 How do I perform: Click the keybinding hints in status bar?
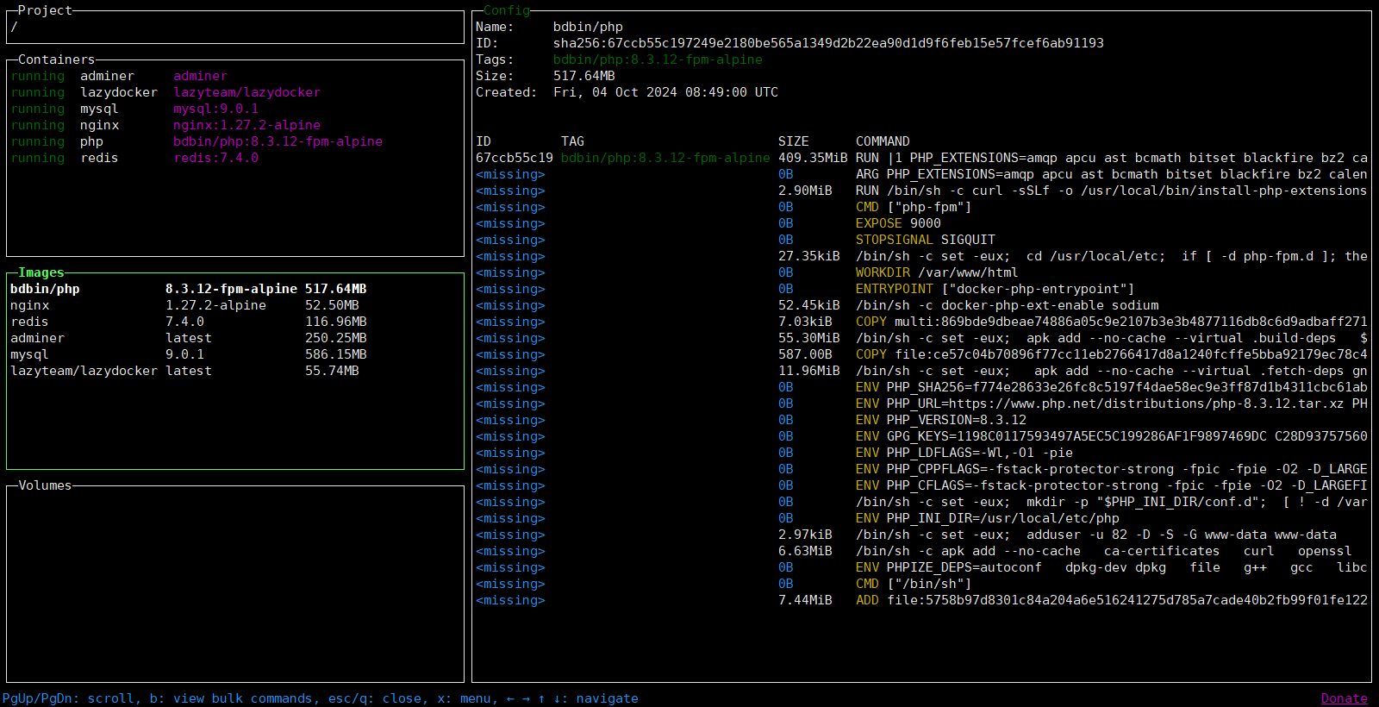pyautogui.click(x=321, y=698)
